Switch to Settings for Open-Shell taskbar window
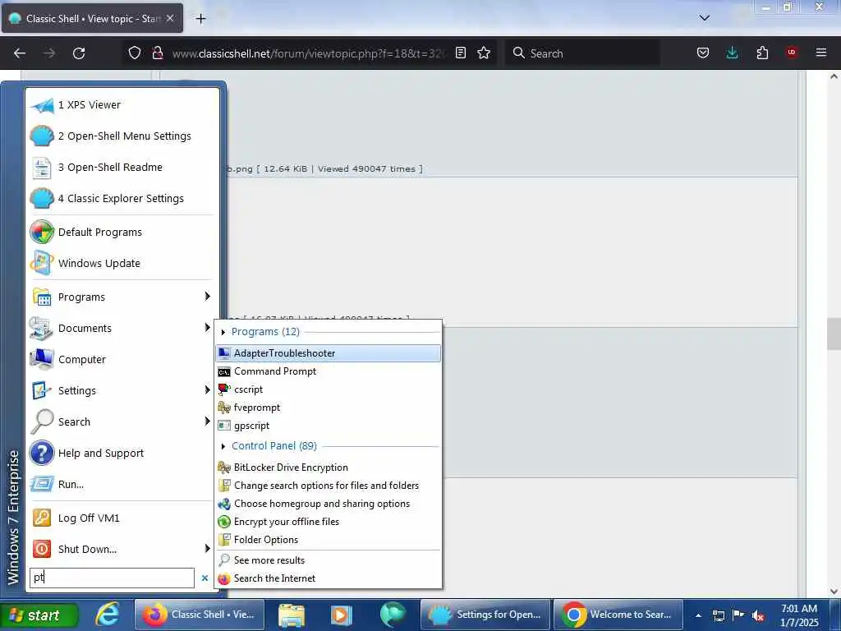The height and width of the screenshot is (631, 841). click(x=486, y=615)
